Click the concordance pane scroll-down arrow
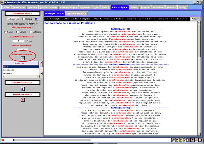Screen dimensions: 204x144 click(x=199, y=134)
